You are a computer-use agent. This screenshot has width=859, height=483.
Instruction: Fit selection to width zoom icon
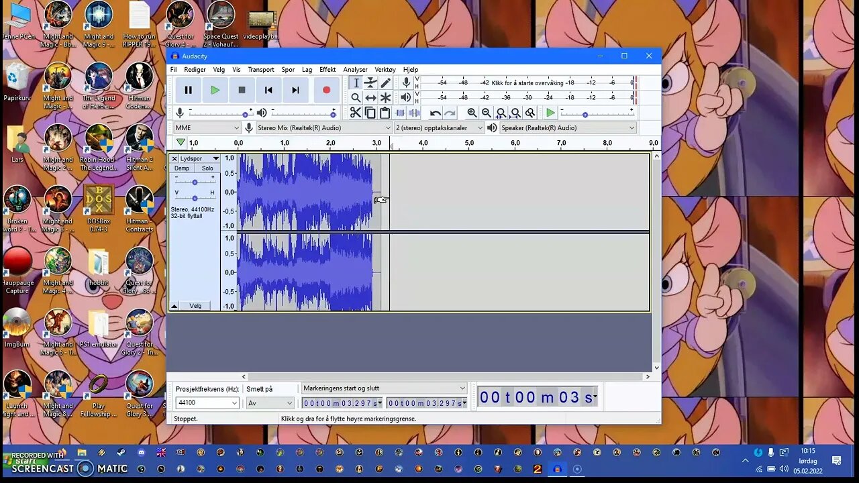[x=501, y=113]
